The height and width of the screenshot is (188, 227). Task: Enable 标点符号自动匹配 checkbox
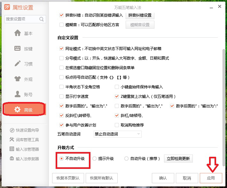[61, 77]
